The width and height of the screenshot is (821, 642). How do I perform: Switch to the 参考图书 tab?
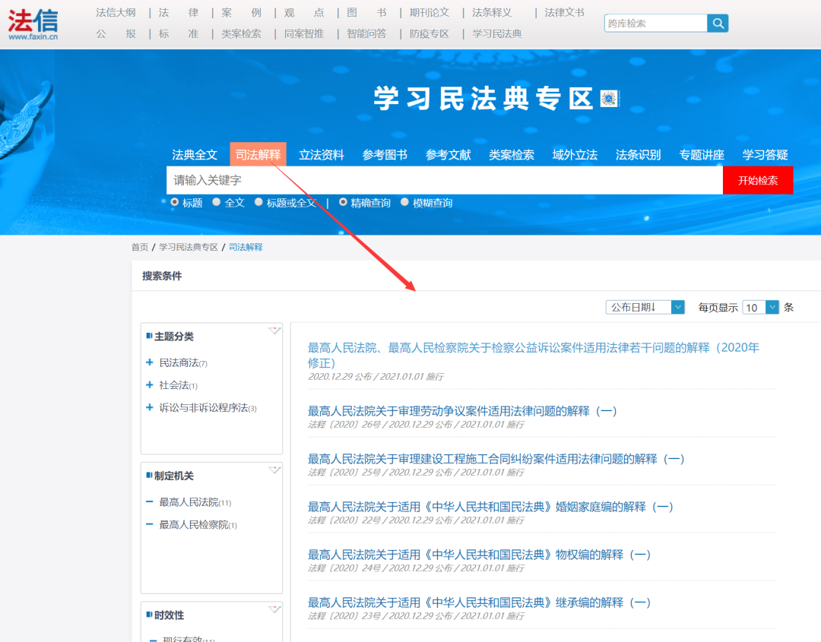pyautogui.click(x=385, y=155)
